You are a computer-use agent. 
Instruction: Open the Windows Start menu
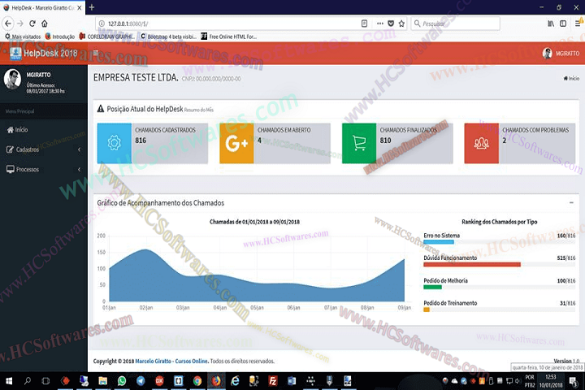pyautogui.click(x=9, y=381)
